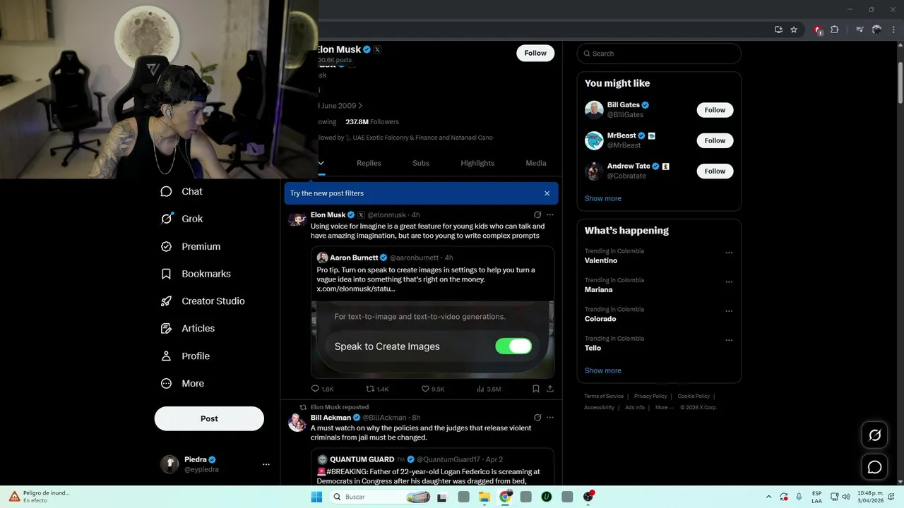Like the post showing 9.5K likes

[425, 389]
